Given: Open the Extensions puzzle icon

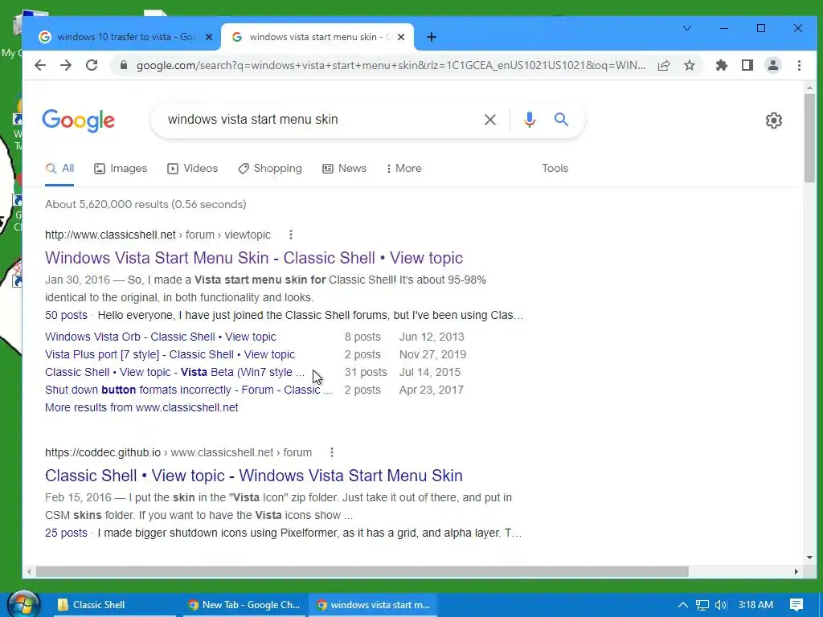Looking at the screenshot, I should [722, 65].
